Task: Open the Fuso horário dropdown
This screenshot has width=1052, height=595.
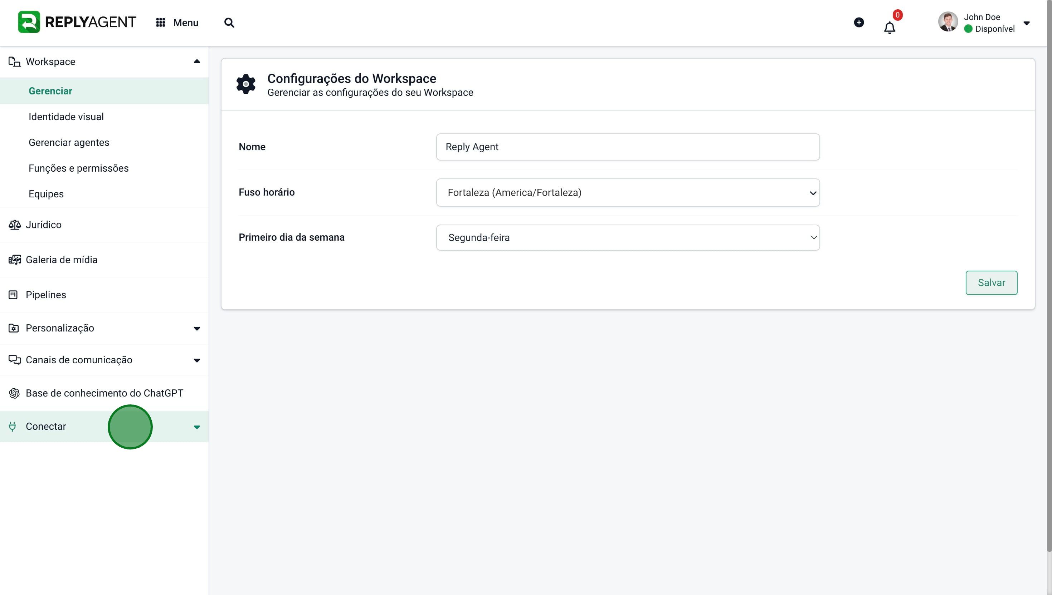Action: coord(628,192)
